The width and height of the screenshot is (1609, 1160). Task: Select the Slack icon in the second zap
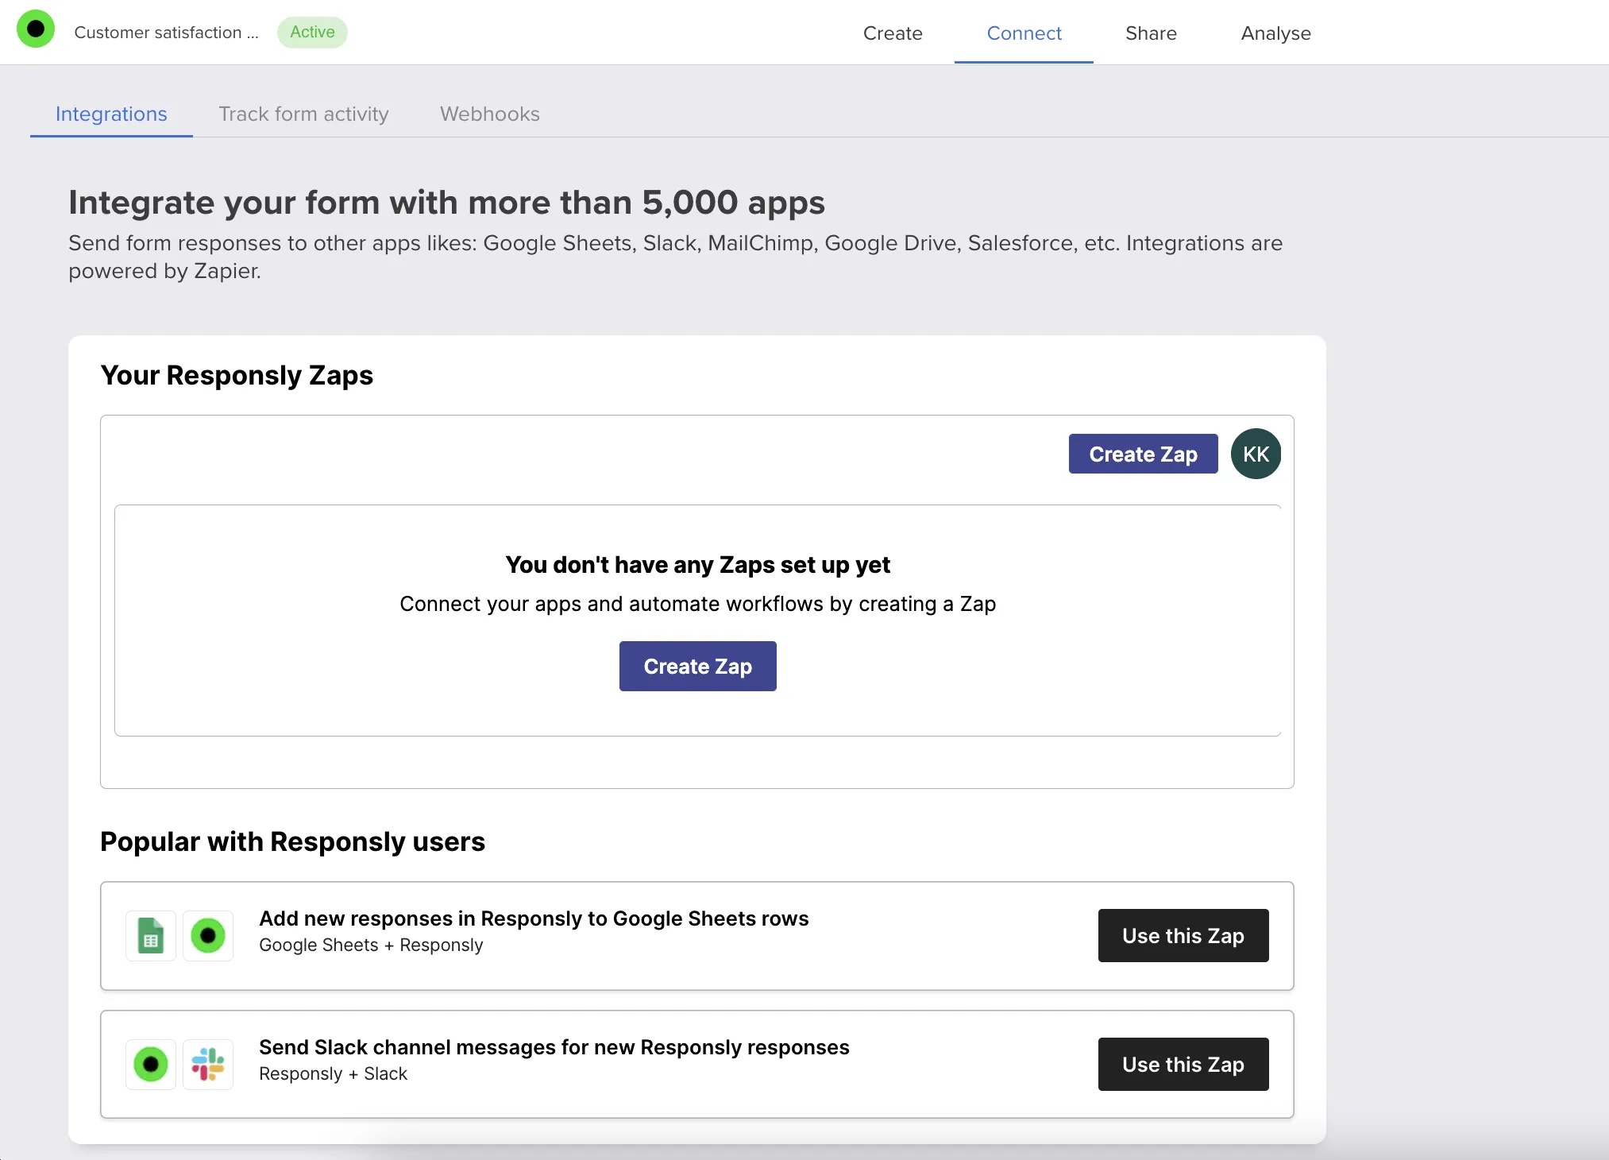tap(208, 1064)
